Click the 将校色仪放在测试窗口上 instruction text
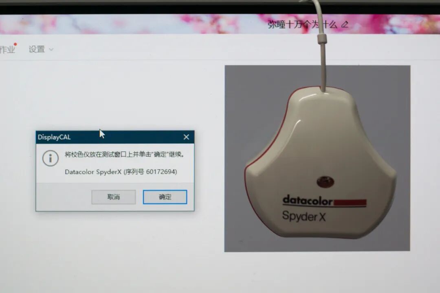Viewport: 440px width, 293px height. tap(125, 155)
